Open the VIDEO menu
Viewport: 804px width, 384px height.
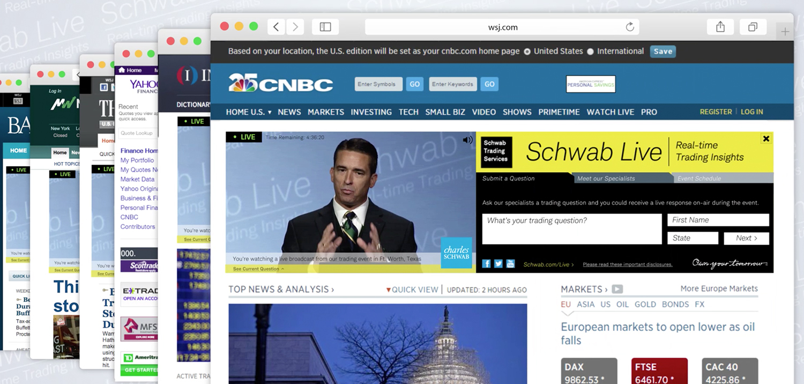pyautogui.click(x=484, y=112)
